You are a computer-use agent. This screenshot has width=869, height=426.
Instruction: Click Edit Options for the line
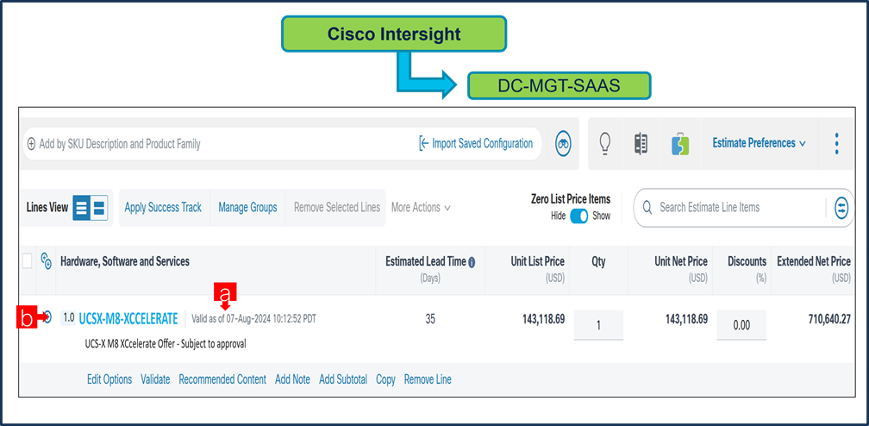109,379
